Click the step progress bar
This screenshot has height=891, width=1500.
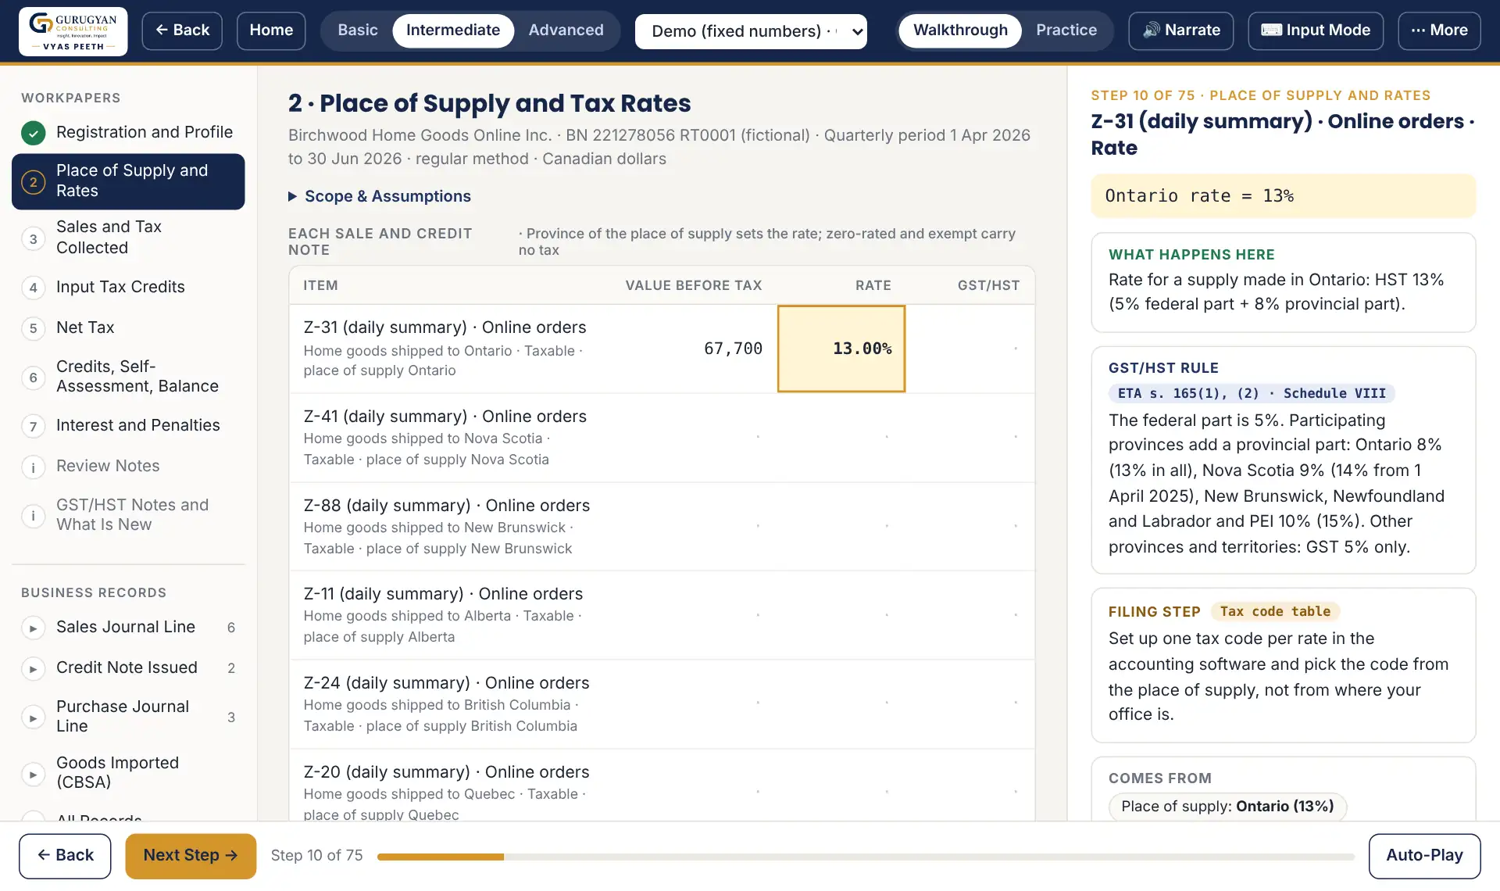[866, 857]
